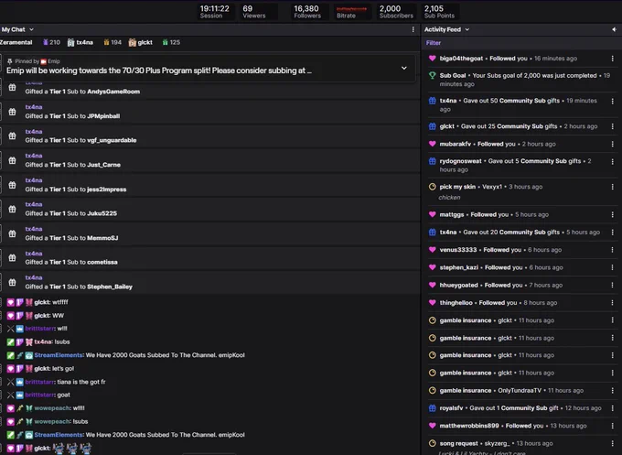Click username tx4na gifting to JPMpinball
The width and height of the screenshot is (622, 455).
click(x=34, y=107)
